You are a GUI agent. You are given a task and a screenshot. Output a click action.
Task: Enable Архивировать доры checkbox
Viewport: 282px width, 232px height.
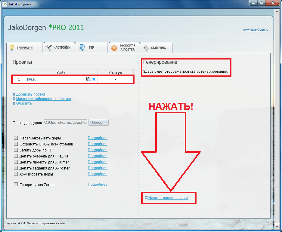pyautogui.click(x=16, y=174)
